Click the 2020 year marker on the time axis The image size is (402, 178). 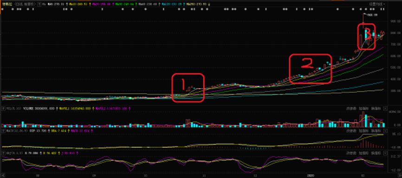[x=311, y=176]
